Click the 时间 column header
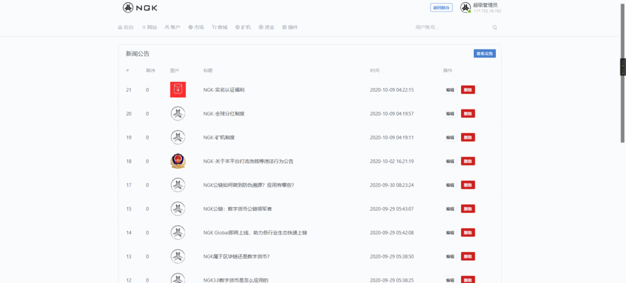626x283 pixels. pos(375,71)
